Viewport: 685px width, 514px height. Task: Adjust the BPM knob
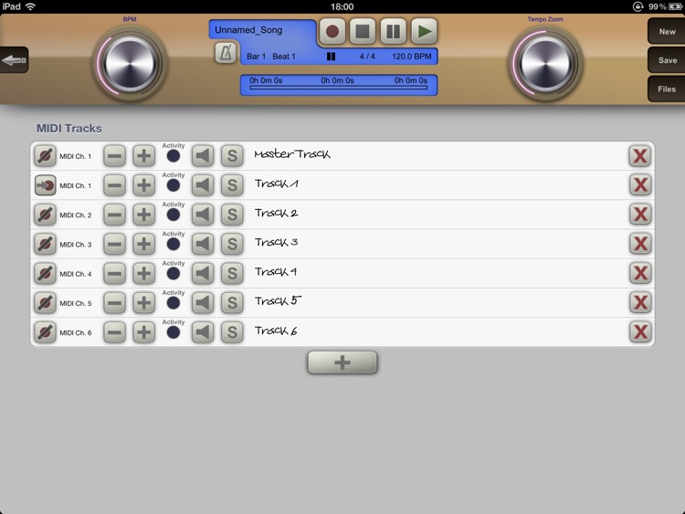coord(130,64)
